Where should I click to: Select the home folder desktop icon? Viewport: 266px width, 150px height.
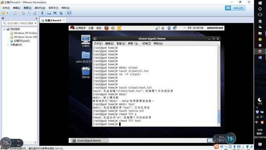pyautogui.click(x=85, y=57)
